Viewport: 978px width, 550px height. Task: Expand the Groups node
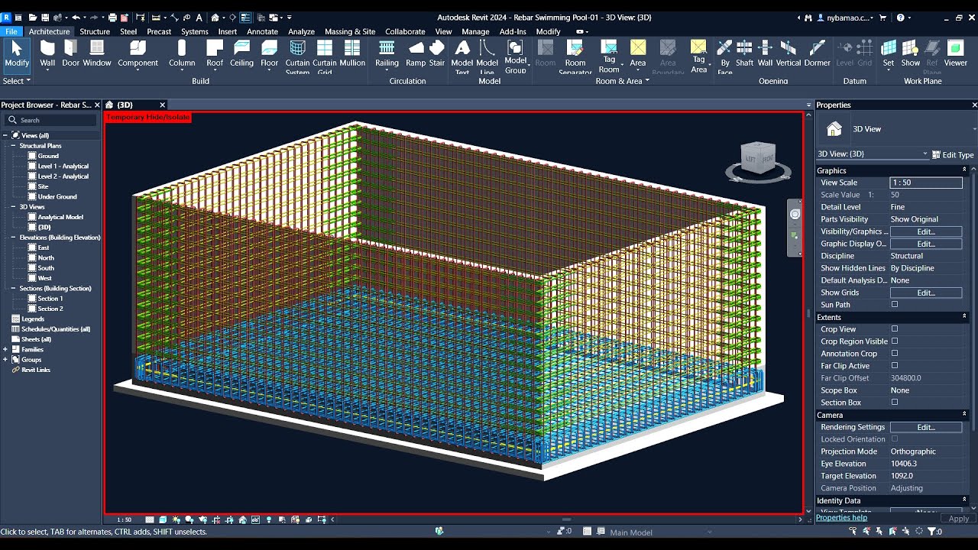point(5,359)
